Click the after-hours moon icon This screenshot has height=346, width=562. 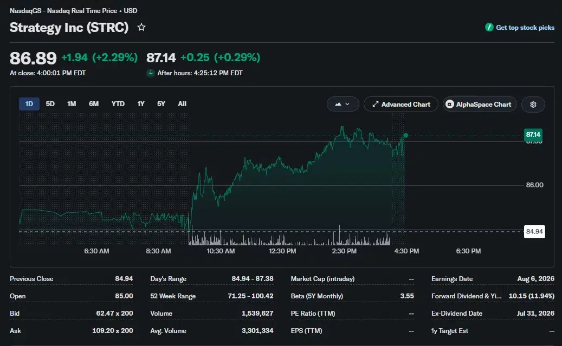coord(151,73)
